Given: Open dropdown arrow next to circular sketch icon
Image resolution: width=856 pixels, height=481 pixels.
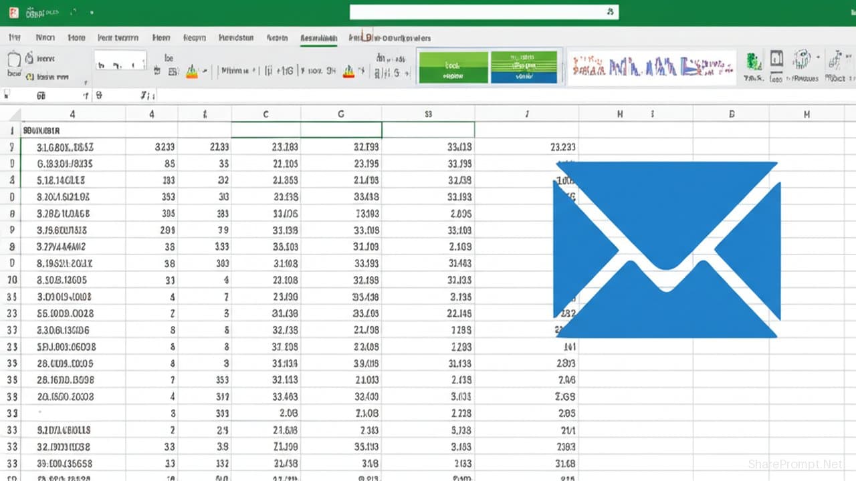Looking at the screenshot, I should [x=818, y=59].
